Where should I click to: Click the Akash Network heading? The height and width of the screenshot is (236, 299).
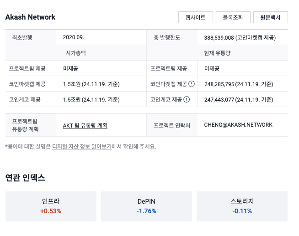[x=30, y=17]
